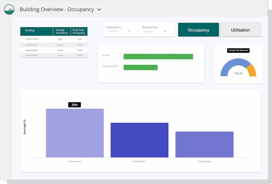This screenshot has width=272, height=184.
Task: Click the Collaboration Bench bar
Action: 140,67
